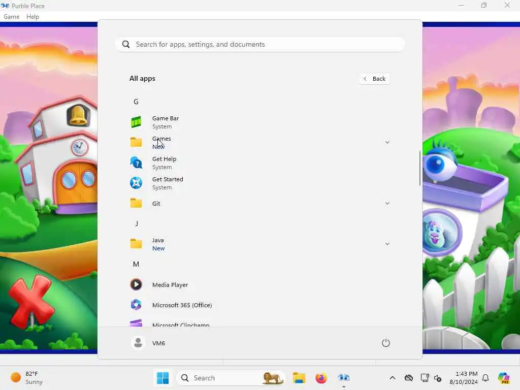The height and width of the screenshot is (390, 520).
Task: Expand the Java folder chevron
Action: click(x=387, y=244)
